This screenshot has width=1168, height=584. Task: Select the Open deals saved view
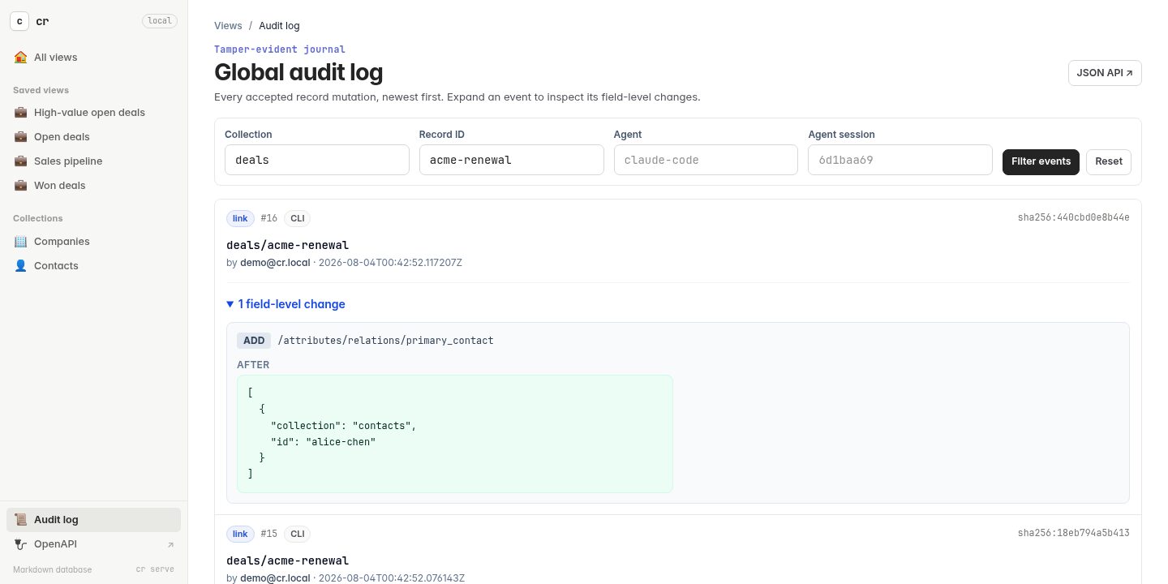tap(93, 137)
